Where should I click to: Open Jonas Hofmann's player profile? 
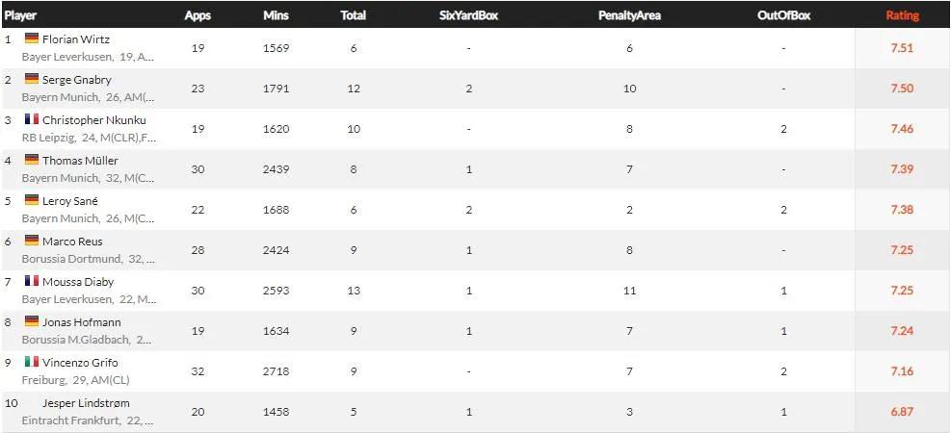click(x=81, y=322)
